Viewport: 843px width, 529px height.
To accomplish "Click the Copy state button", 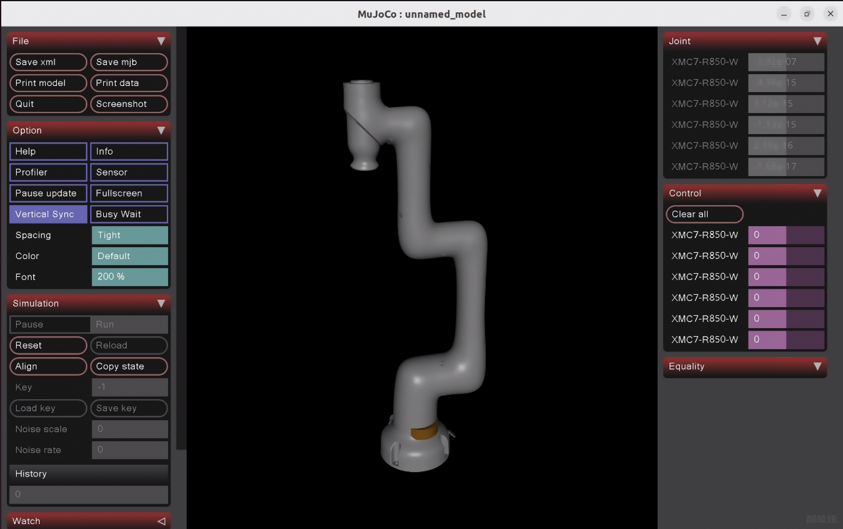I will [x=129, y=366].
